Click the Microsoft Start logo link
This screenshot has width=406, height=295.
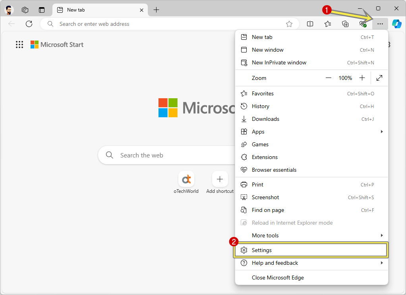click(x=57, y=45)
